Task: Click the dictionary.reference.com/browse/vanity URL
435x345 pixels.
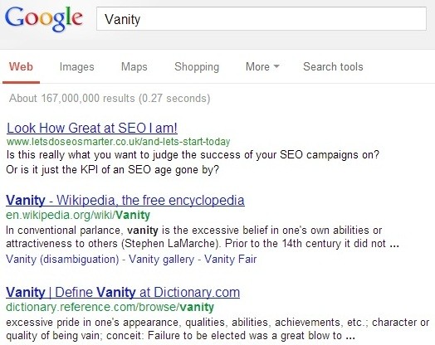Action: click(110, 307)
